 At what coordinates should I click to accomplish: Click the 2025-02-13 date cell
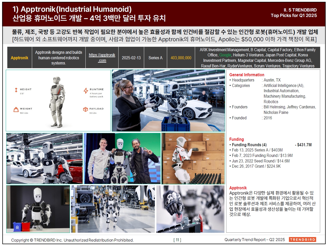pyautogui.click(x=131, y=58)
